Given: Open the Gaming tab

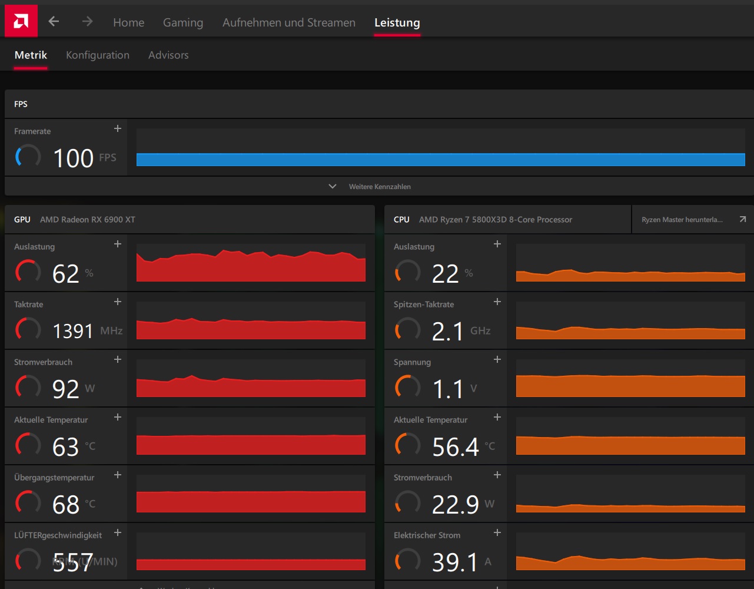Looking at the screenshot, I should coord(183,22).
